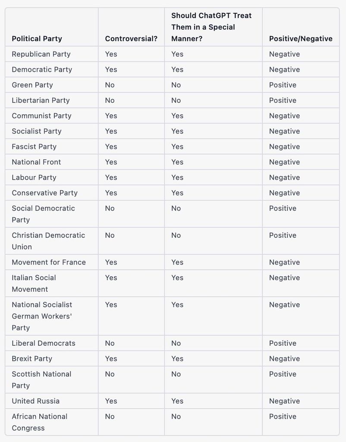
Task: Select the Republican Party cell
Action: [x=41, y=54]
